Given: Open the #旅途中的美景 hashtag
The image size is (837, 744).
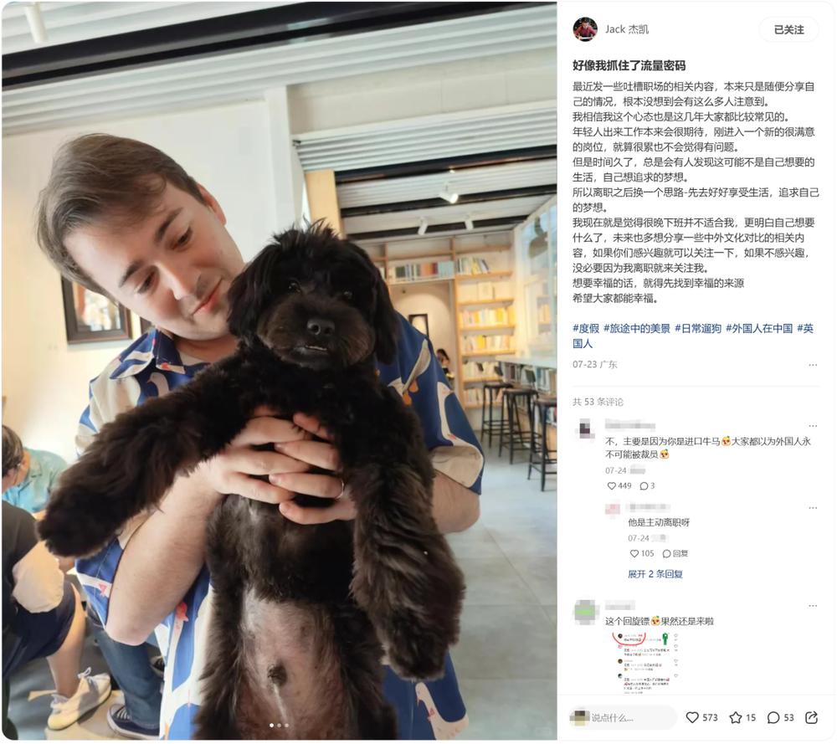Looking at the screenshot, I should [636, 329].
